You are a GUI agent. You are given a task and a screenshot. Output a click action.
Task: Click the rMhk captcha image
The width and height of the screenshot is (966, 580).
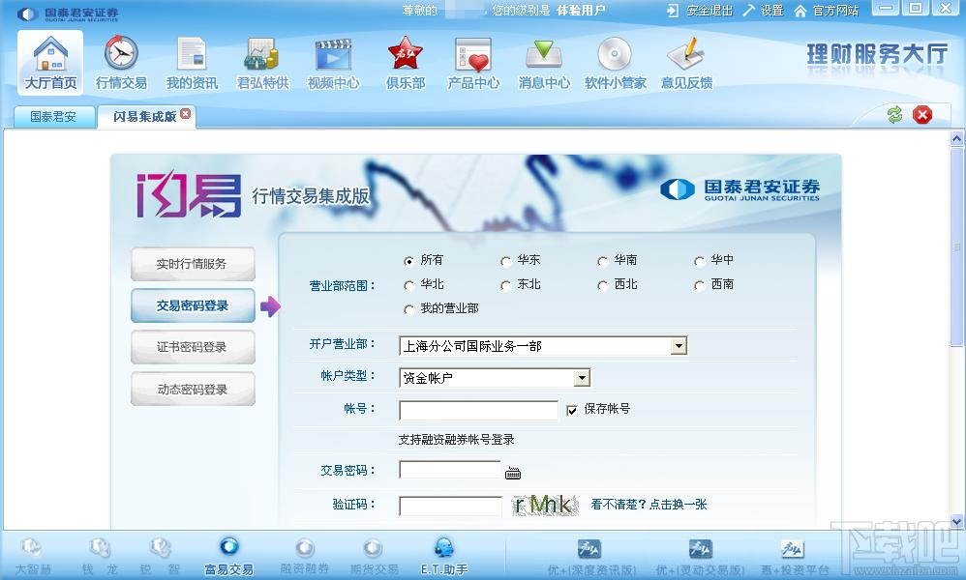point(545,505)
